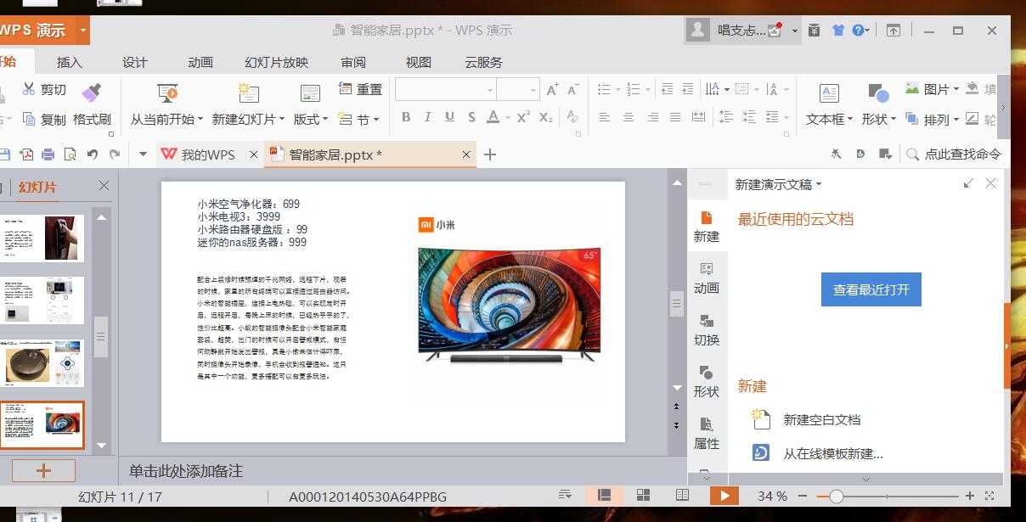Decrease font size with A- icon
This screenshot has width=1026, height=522.
[572, 90]
